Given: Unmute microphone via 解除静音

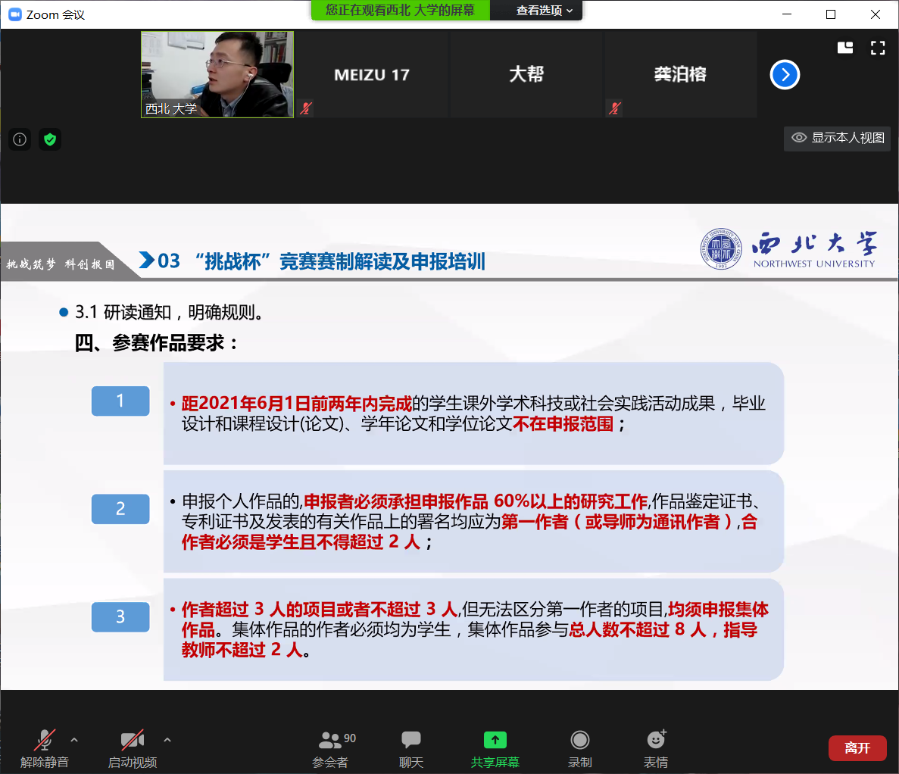Looking at the screenshot, I should point(44,747).
